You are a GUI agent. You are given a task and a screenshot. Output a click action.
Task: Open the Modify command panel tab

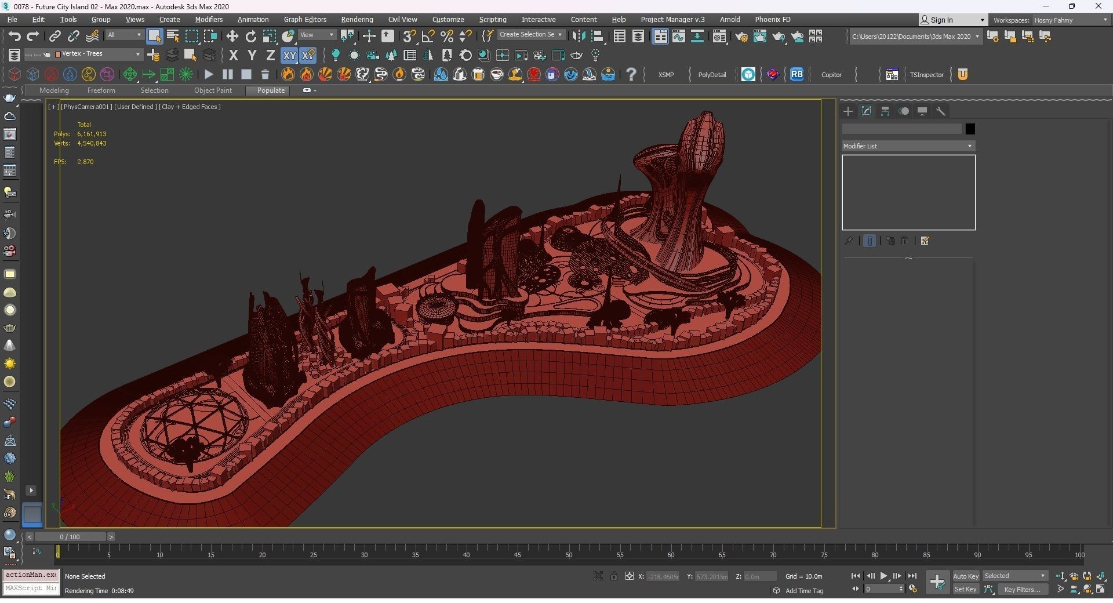coord(867,111)
